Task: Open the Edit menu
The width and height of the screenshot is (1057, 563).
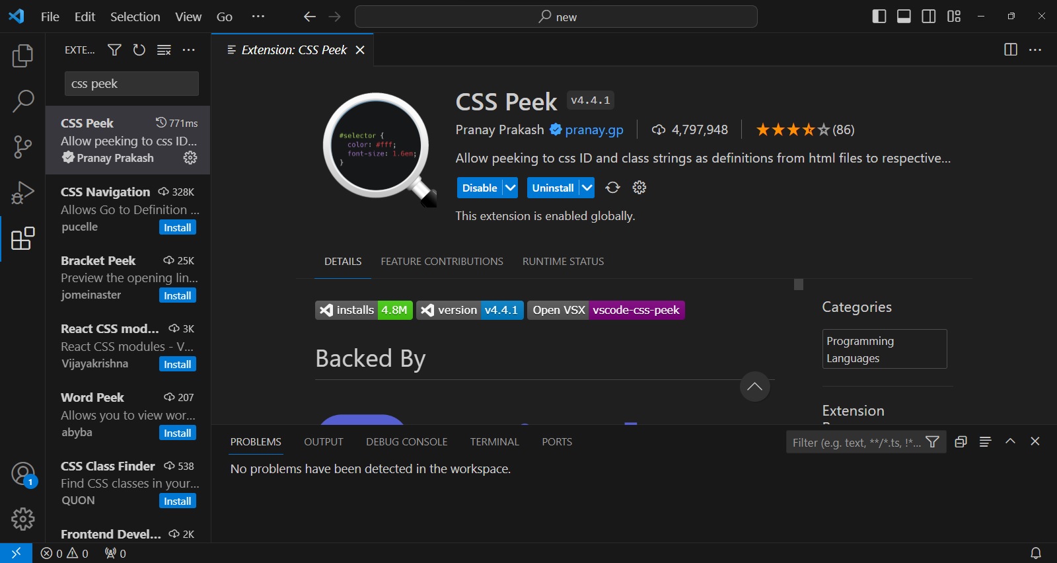Action: coord(85,17)
